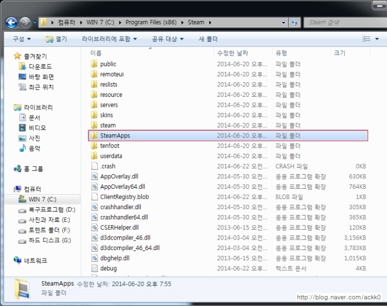
Task: Click the Refresh icon beside address bar
Action: coord(294,22)
